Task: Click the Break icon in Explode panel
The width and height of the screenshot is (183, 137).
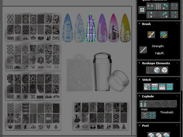Action: [x=143, y=104]
